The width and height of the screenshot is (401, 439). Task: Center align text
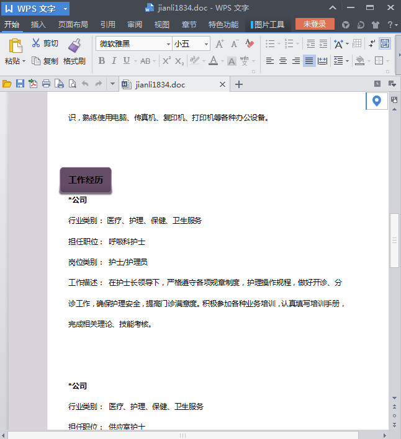click(x=283, y=61)
